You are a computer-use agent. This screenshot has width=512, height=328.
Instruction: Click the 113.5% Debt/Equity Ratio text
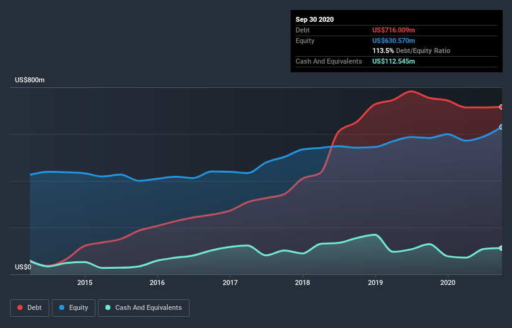click(x=411, y=51)
